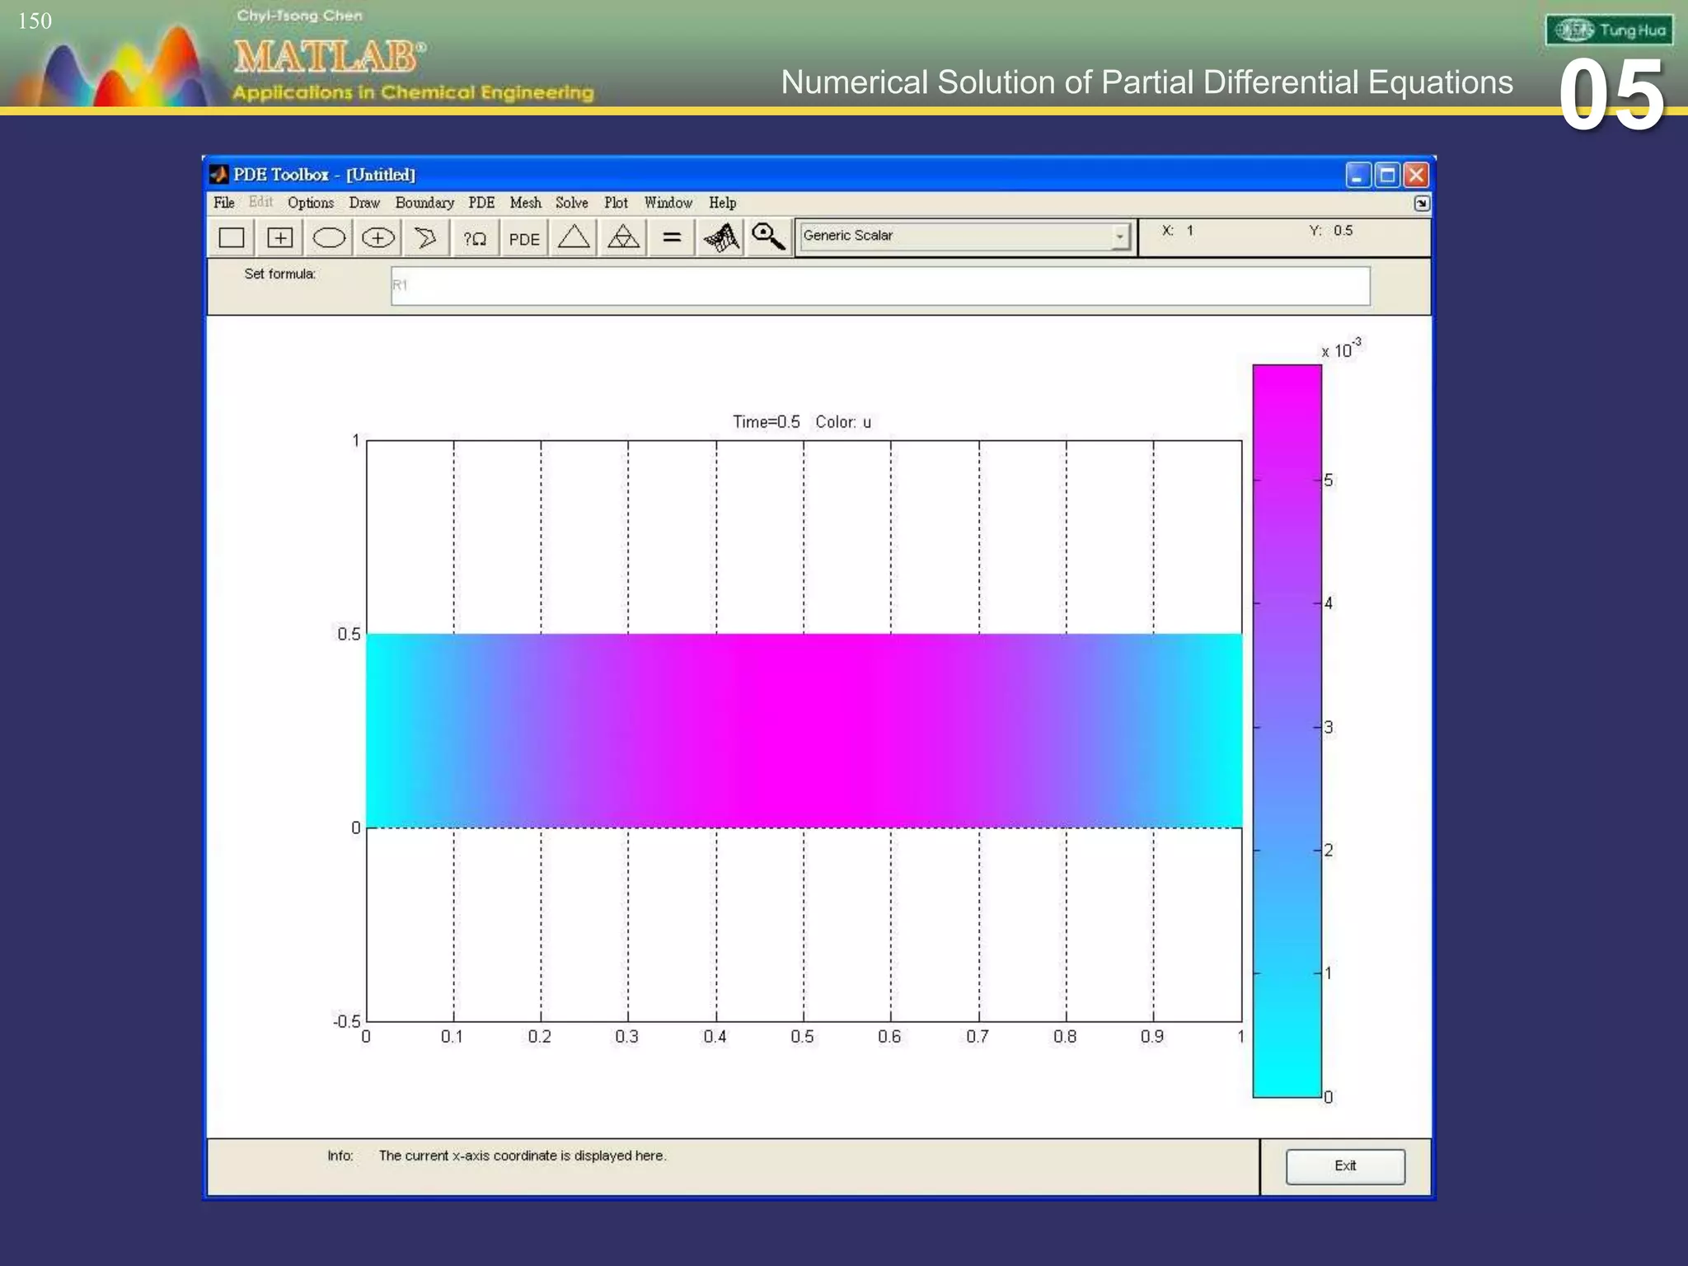
Task: Open the Plot menu
Action: pyautogui.click(x=616, y=203)
